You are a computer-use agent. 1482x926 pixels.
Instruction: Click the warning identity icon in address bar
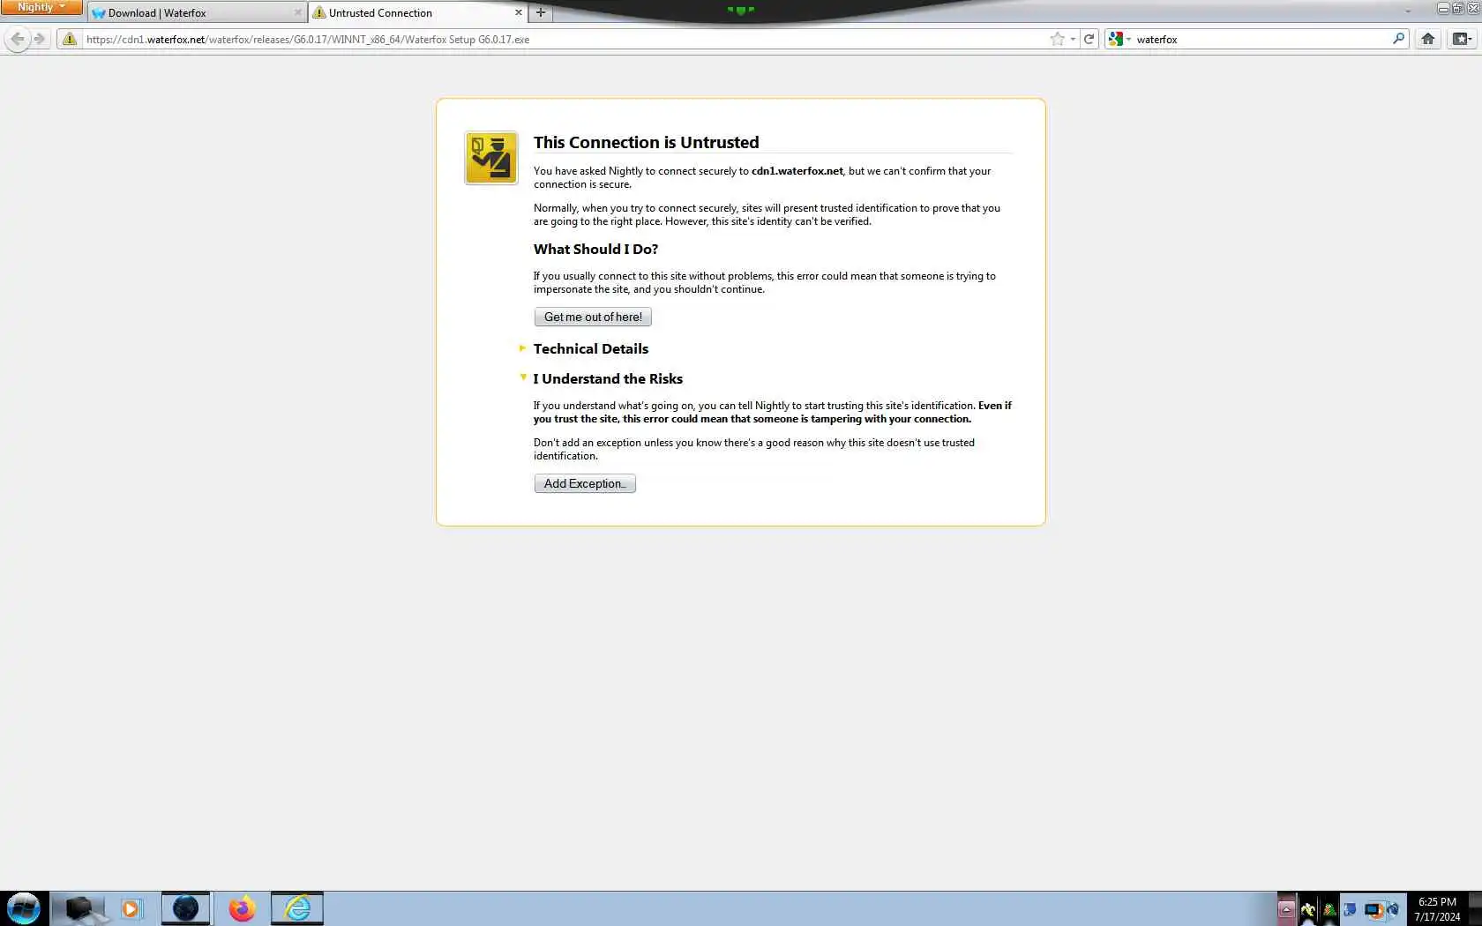click(70, 39)
